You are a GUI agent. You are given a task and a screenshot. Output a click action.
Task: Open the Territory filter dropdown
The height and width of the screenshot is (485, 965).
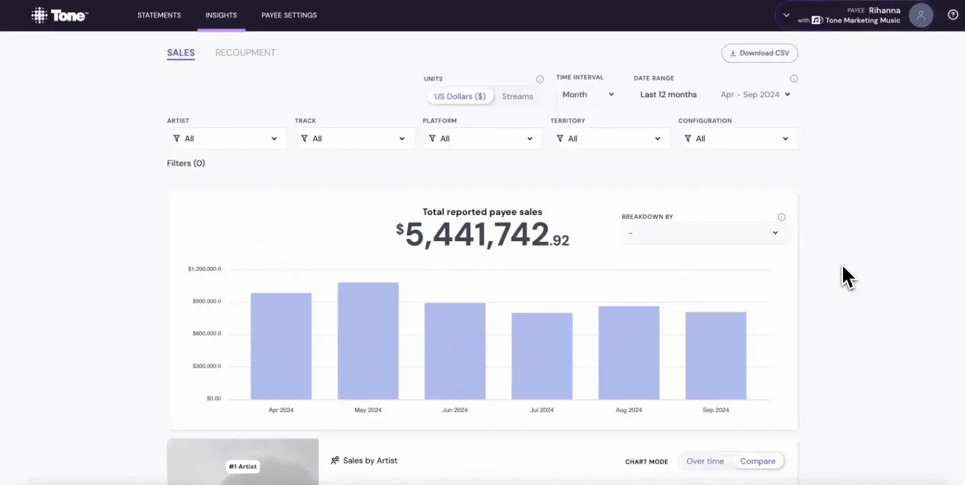click(x=609, y=138)
